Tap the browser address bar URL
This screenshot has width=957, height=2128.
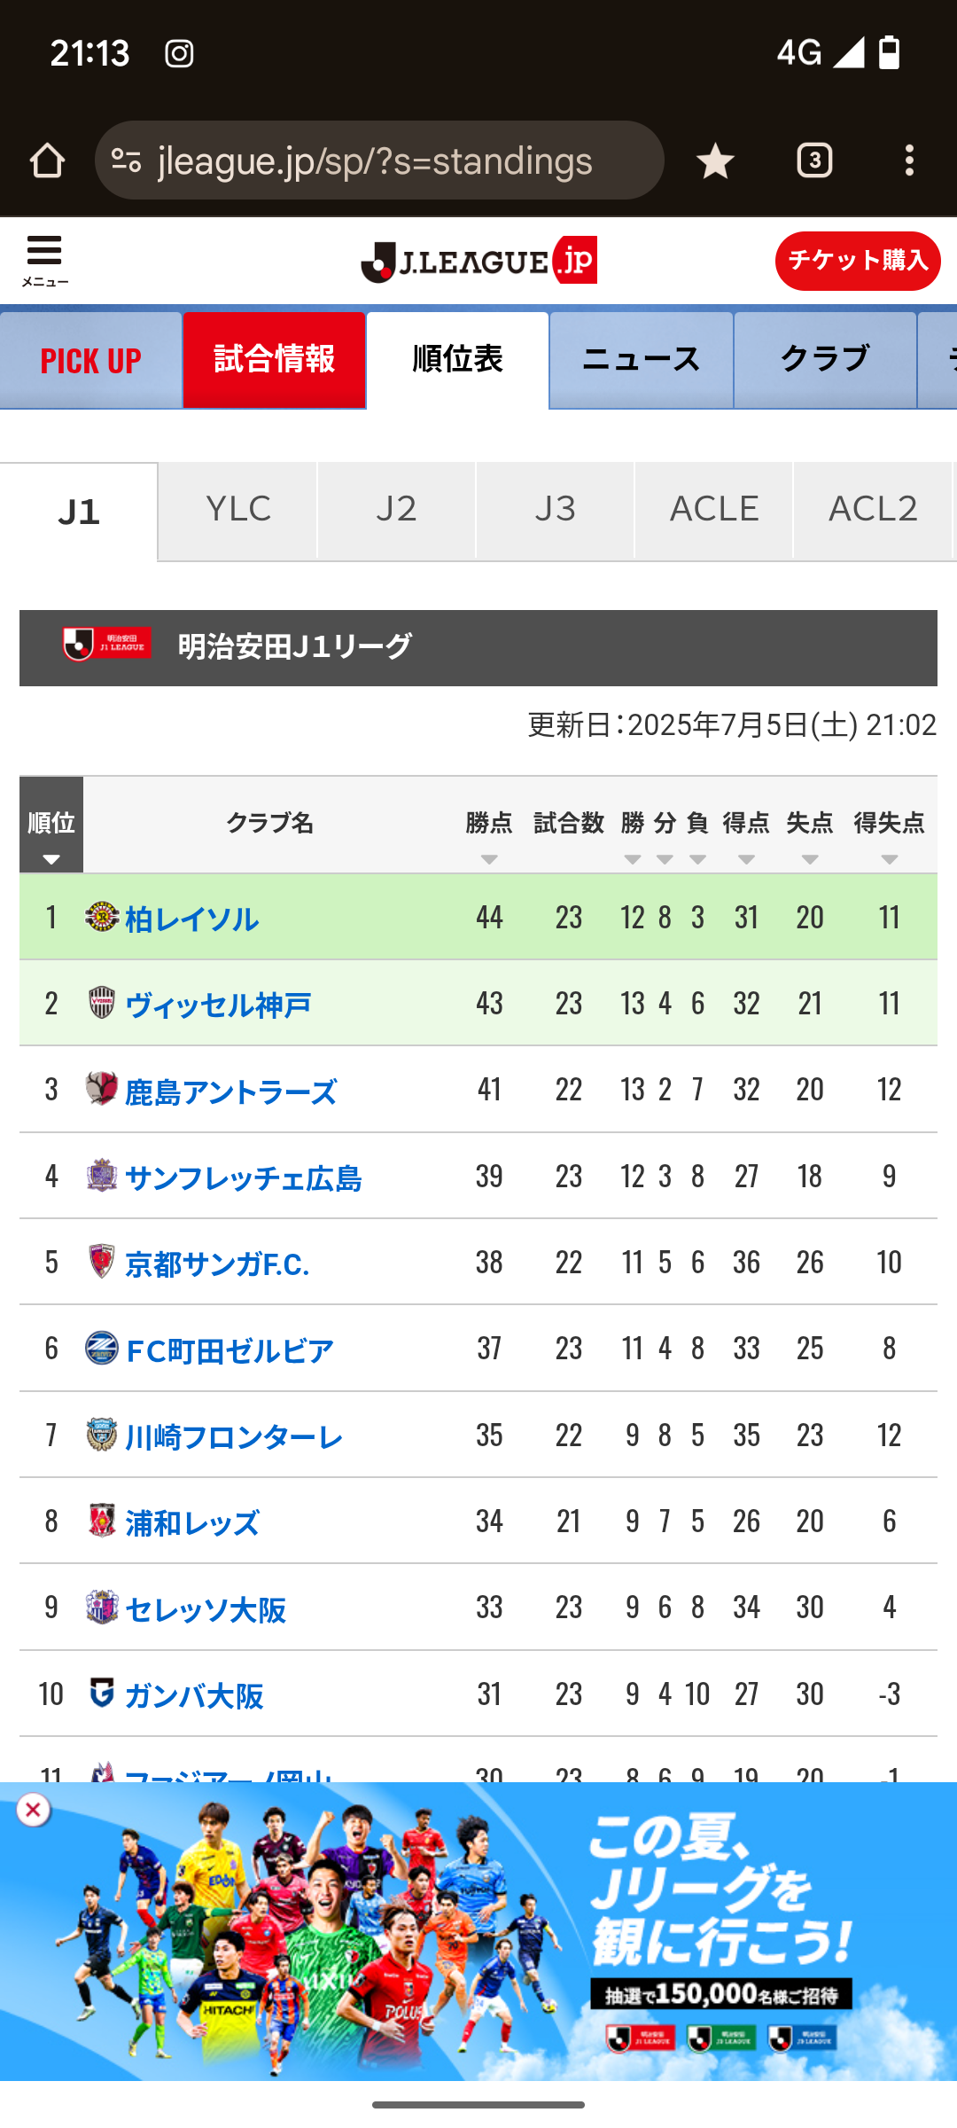[375, 160]
